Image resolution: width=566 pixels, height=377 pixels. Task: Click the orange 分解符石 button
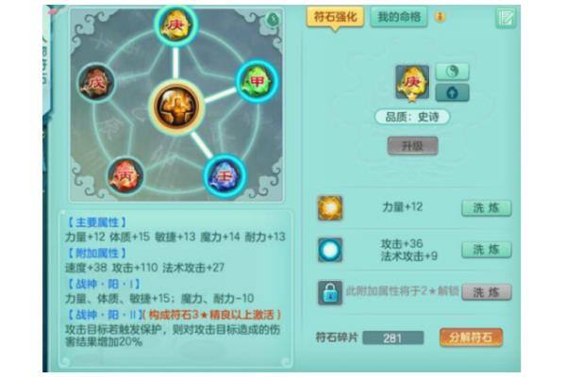471,337
